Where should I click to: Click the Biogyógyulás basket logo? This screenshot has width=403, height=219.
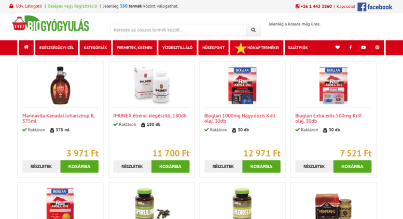[x=51, y=24]
